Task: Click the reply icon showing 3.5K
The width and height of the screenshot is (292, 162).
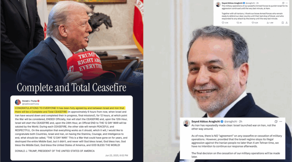Action: pos(223,23)
